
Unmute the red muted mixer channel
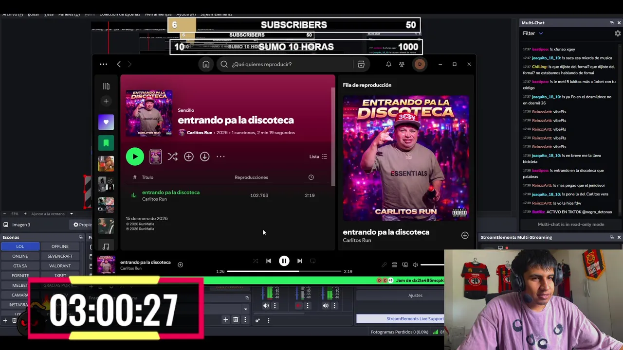tap(299, 306)
